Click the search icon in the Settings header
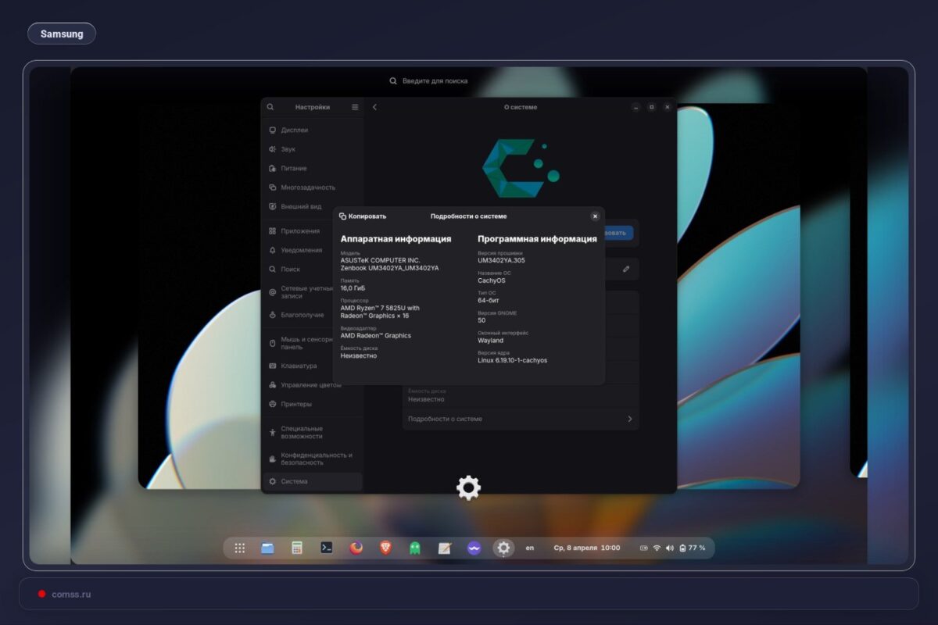 pyautogui.click(x=270, y=107)
